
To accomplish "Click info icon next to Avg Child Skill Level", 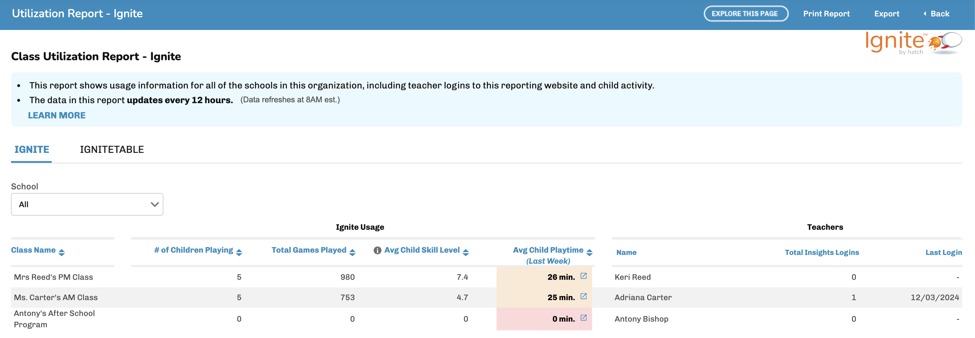I will 377,251.
